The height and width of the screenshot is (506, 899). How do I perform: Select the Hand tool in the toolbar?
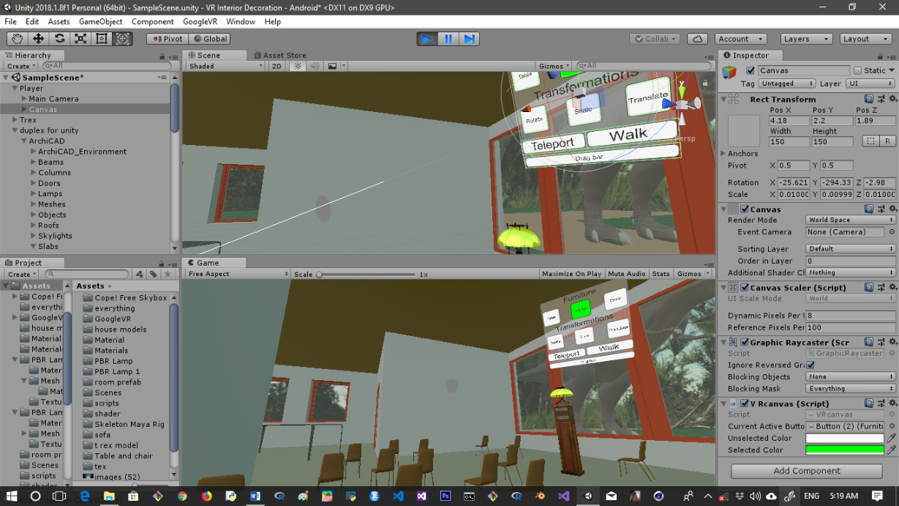[18, 39]
